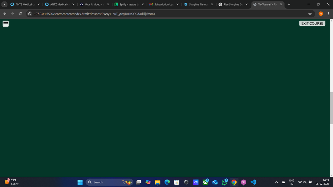Open the Windows Start menu

click(x=80, y=182)
